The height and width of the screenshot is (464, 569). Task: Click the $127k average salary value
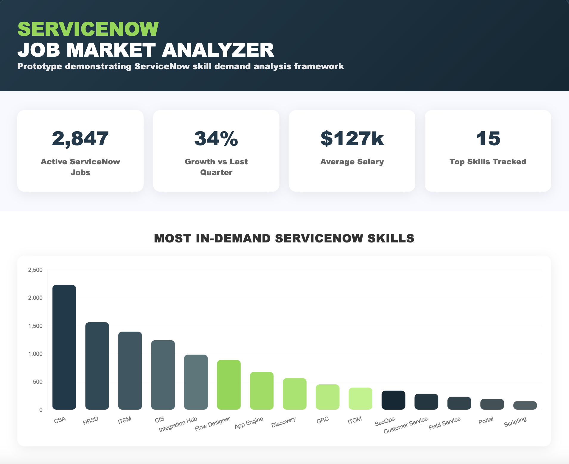pyautogui.click(x=352, y=139)
